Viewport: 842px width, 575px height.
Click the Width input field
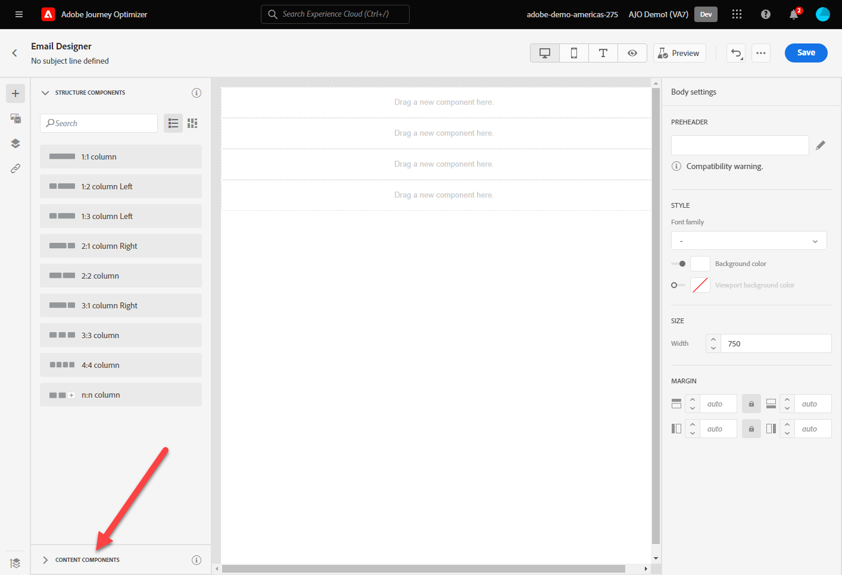[776, 343]
